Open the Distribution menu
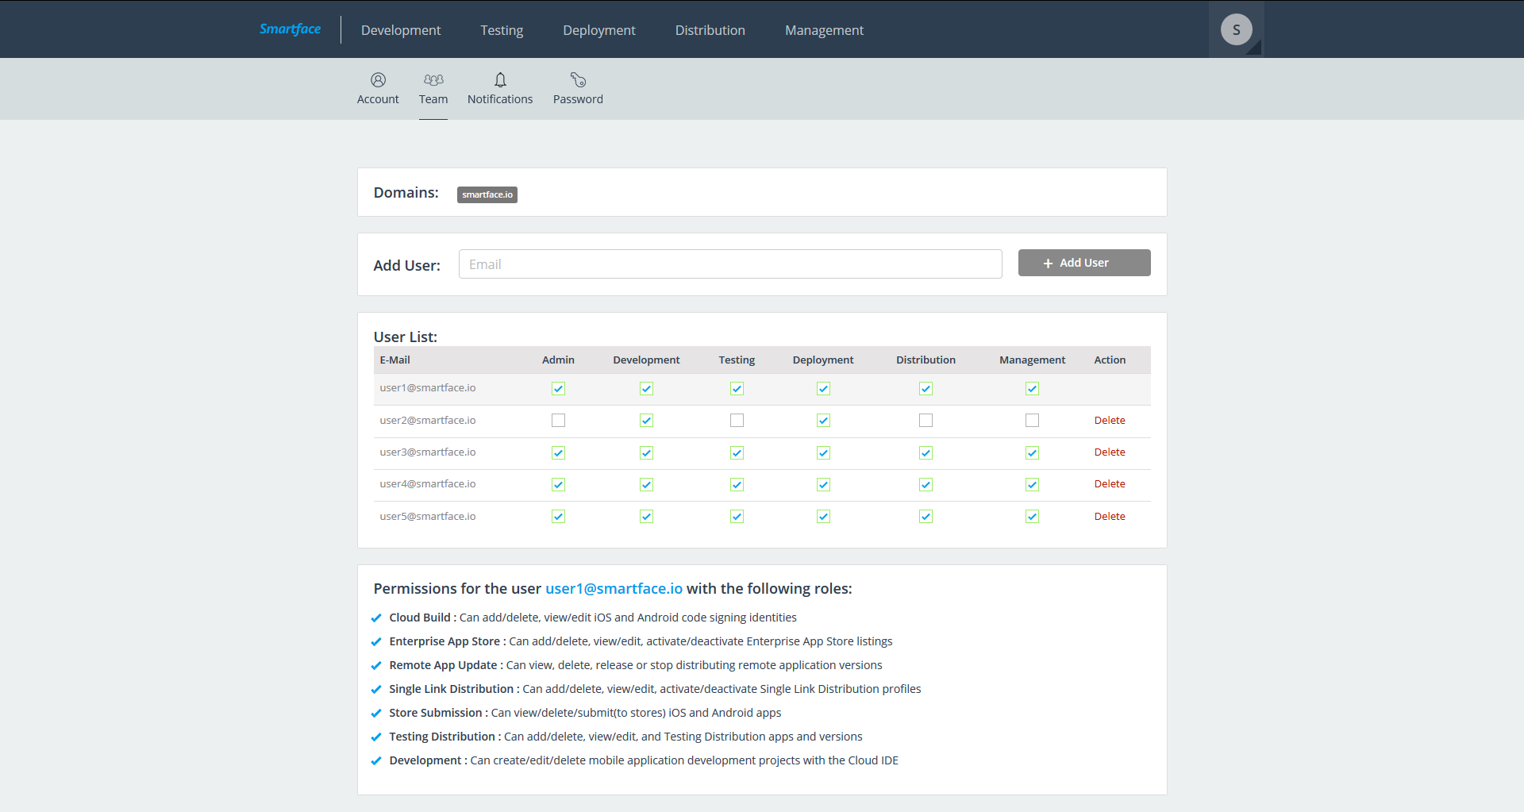1524x812 pixels. [710, 30]
